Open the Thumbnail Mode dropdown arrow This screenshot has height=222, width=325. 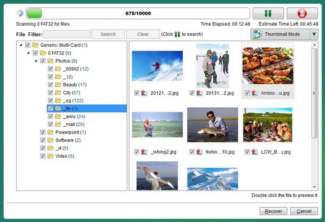[x=314, y=34]
